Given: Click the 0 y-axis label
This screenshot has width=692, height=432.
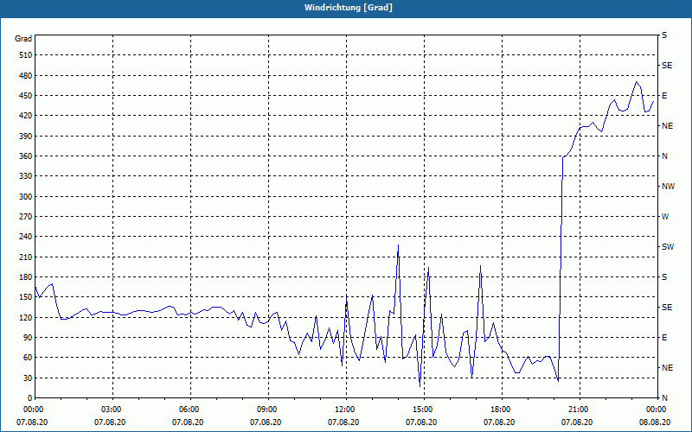Looking at the screenshot, I should click(30, 397).
